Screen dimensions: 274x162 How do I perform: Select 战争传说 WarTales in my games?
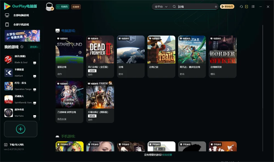tap(21, 113)
